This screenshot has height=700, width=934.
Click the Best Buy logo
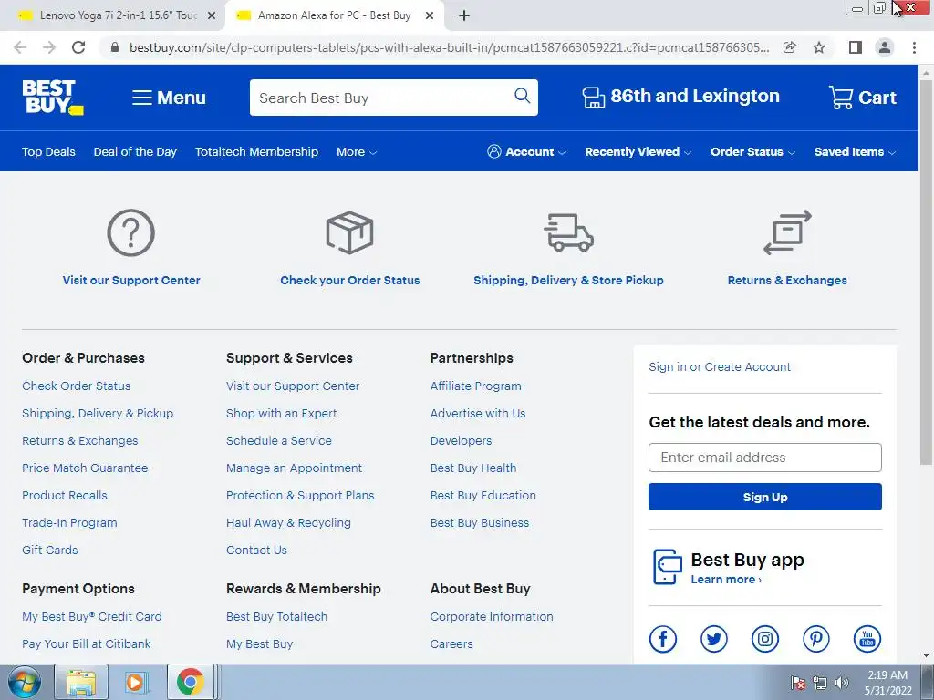52,97
